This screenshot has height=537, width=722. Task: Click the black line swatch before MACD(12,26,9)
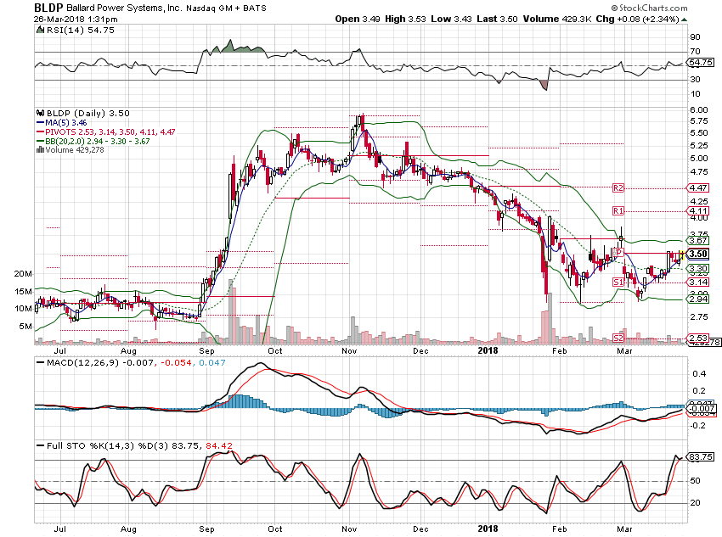click(41, 363)
